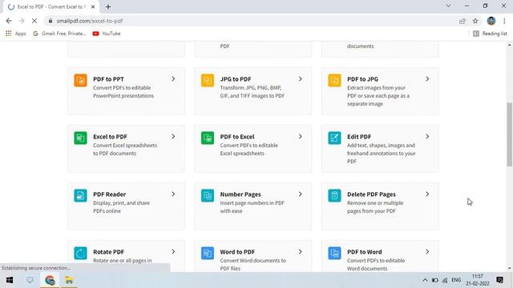Screen dimensions: 513x288
Task: Share this page icon in address bar
Action: [x=463, y=21]
